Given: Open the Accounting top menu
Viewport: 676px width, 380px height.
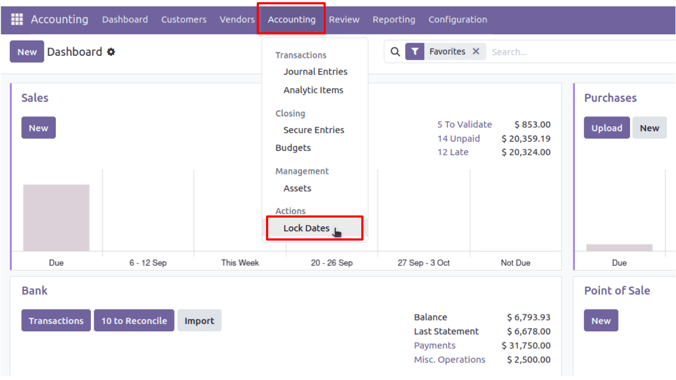Looking at the screenshot, I should (x=292, y=20).
